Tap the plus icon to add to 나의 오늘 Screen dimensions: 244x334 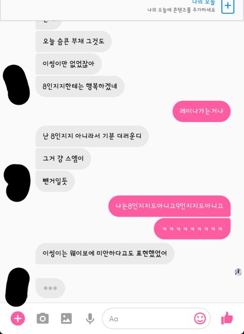228,6
